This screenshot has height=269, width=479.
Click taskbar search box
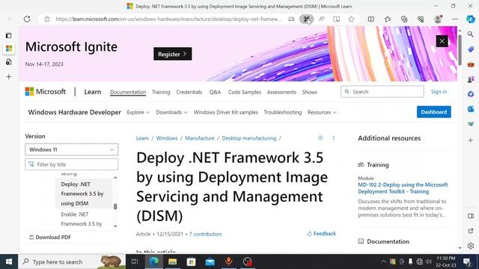(72, 262)
